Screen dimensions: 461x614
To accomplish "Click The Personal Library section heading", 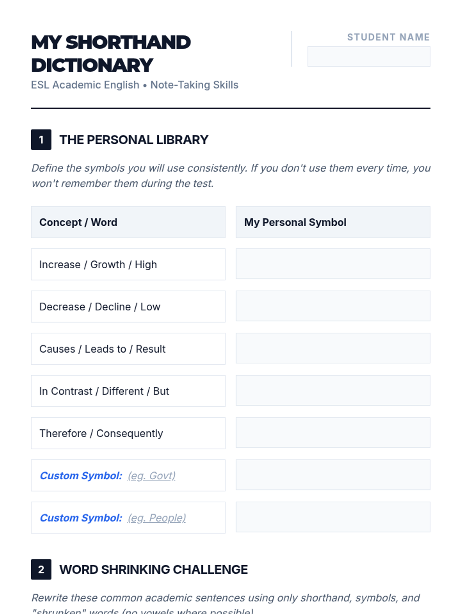I will click(134, 140).
